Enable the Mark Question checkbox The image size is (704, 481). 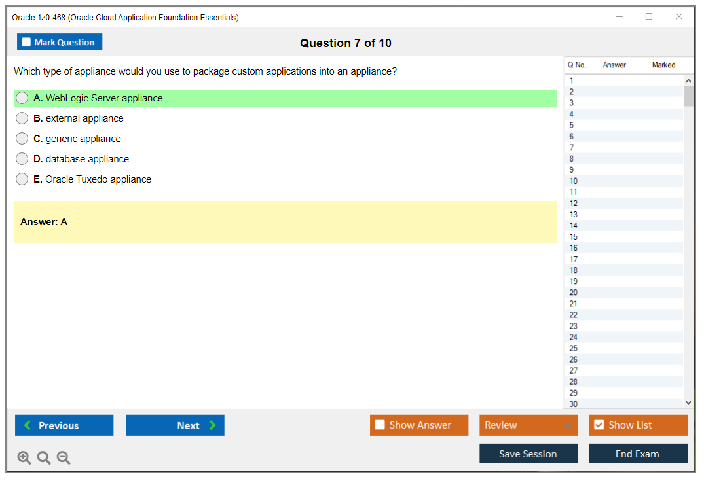click(26, 41)
